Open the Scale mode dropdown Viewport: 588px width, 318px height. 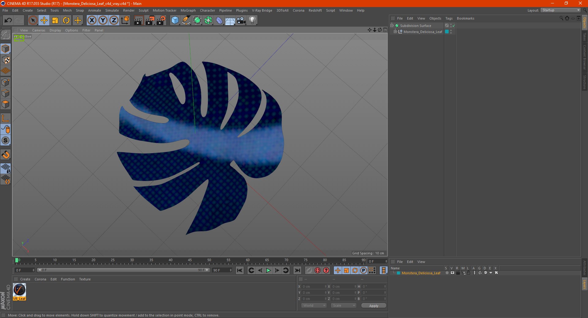click(344, 305)
